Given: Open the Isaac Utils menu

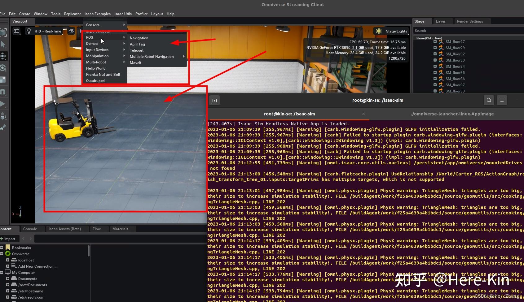Looking at the screenshot, I should (x=123, y=14).
